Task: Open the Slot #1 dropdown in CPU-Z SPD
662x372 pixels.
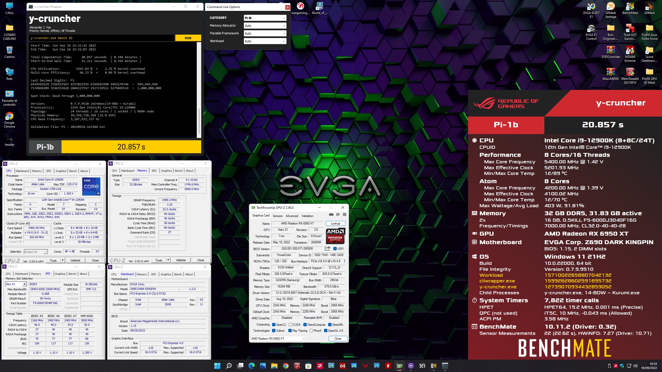Action: 16,284
